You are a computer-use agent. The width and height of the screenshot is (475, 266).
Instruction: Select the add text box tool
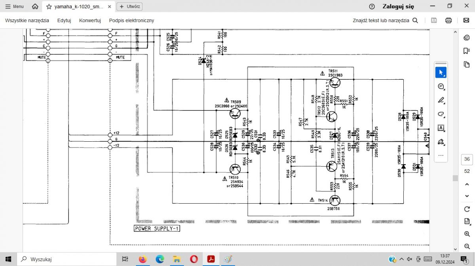pos(441,128)
